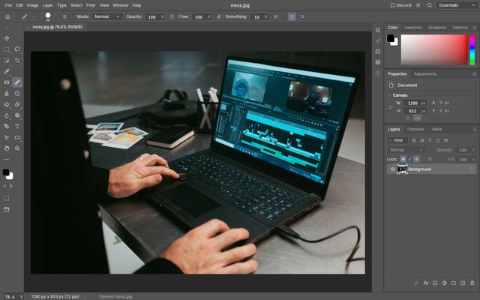The height and width of the screenshot is (300, 480).
Task: Switch to the Adjustments tab
Action: (425, 73)
